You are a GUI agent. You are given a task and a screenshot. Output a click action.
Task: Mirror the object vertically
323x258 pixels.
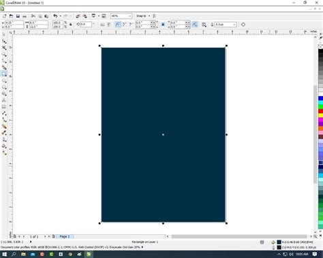tap(109, 25)
